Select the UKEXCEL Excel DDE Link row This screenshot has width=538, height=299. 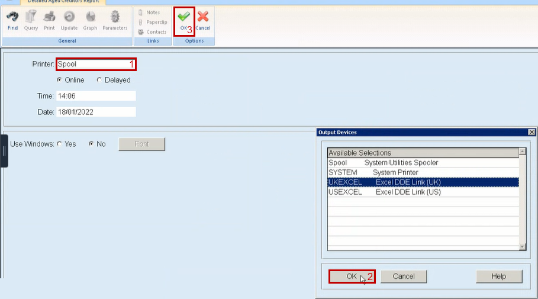[x=423, y=182]
